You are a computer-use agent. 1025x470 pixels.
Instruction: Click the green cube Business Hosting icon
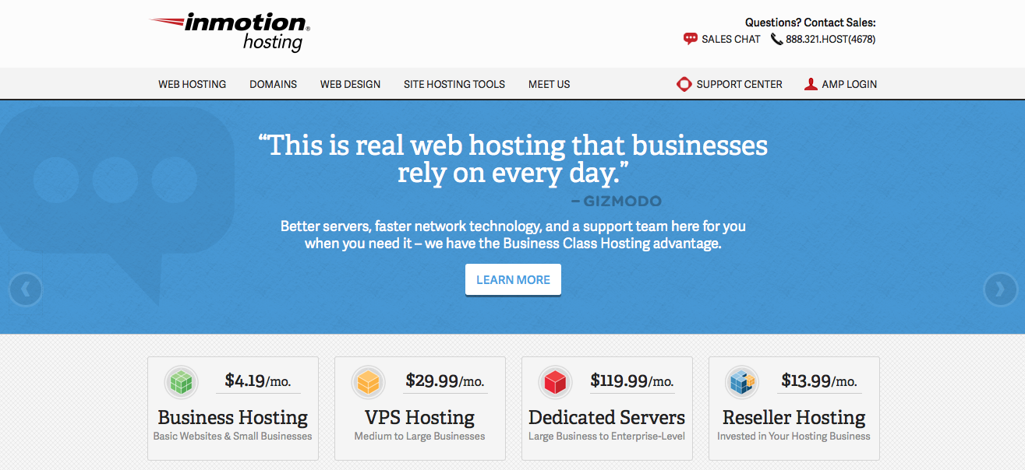[x=181, y=382]
